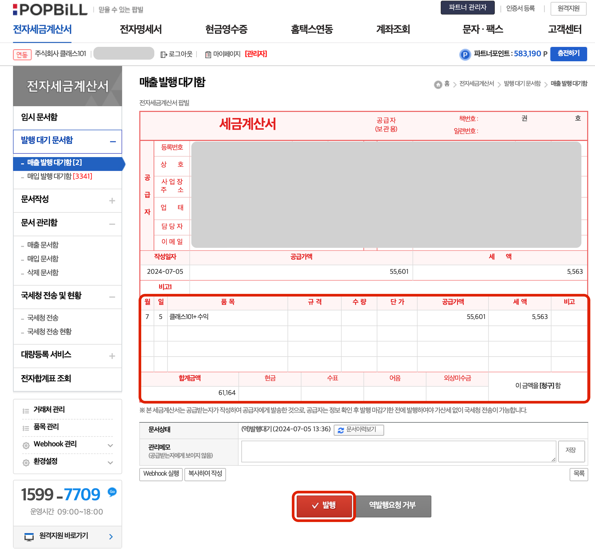595x555 pixels.
Task: Open 품목 관리 from the sidebar
Action: (x=46, y=426)
